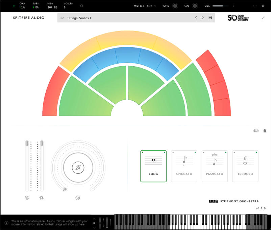Image resolution: width=271 pixels, height=230 pixels.
Task: Click the keyboard range icon
Action: click(x=256, y=131)
